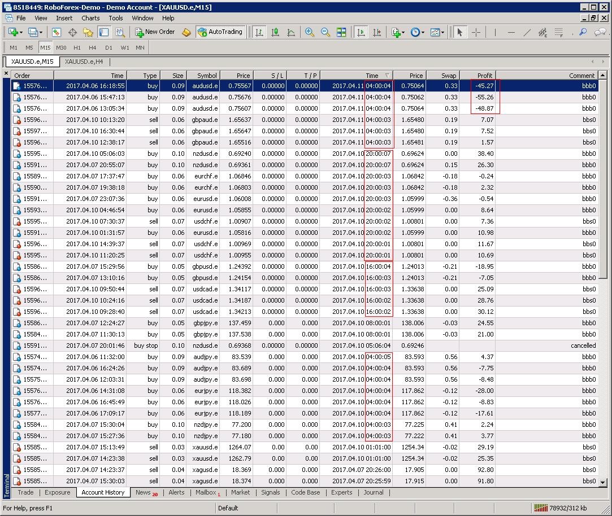612x516 pixels.
Task: Expand the chart periodicity clock dropdown
Action: tap(423, 32)
